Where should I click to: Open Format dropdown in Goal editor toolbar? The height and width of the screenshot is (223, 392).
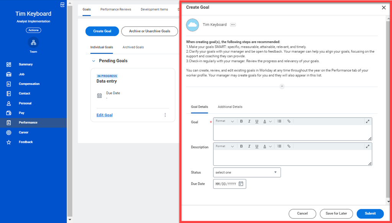[225, 121]
